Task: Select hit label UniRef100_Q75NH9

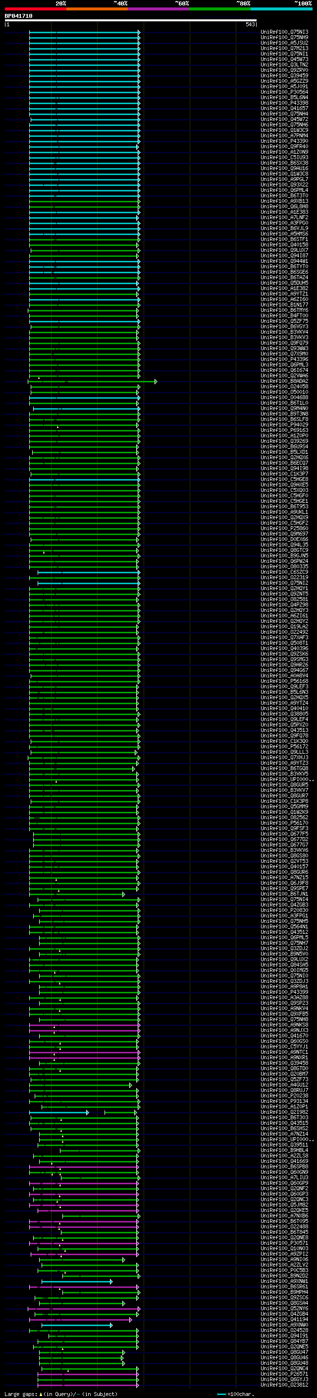Action: point(284,38)
